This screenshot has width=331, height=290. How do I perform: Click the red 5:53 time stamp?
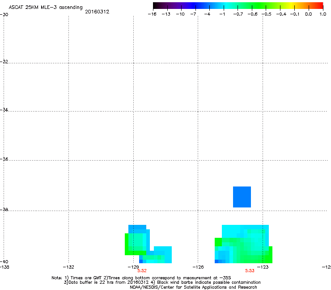point(250,271)
